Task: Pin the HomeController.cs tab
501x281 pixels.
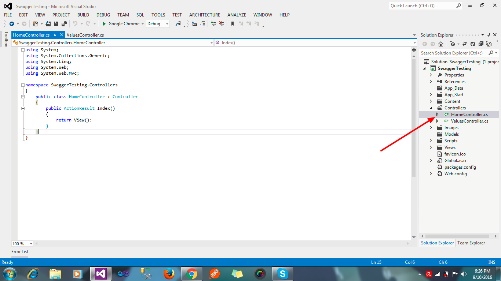Action: [55, 35]
